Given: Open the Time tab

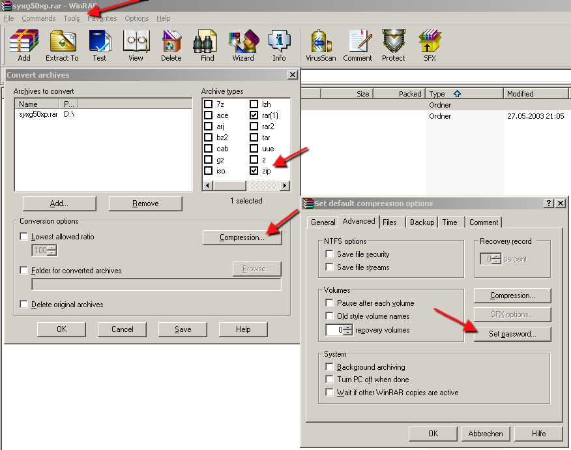Looking at the screenshot, I should coord(450,222).
